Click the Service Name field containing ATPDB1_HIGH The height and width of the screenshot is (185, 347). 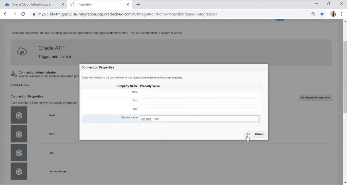point(199,119)
